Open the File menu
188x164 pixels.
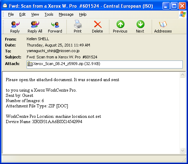click(x=11, y=15)
